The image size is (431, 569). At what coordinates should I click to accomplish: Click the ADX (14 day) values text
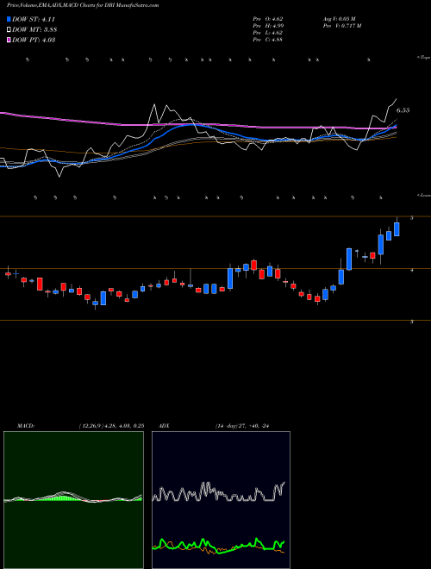pyautogui.click(x=244, y=426)
